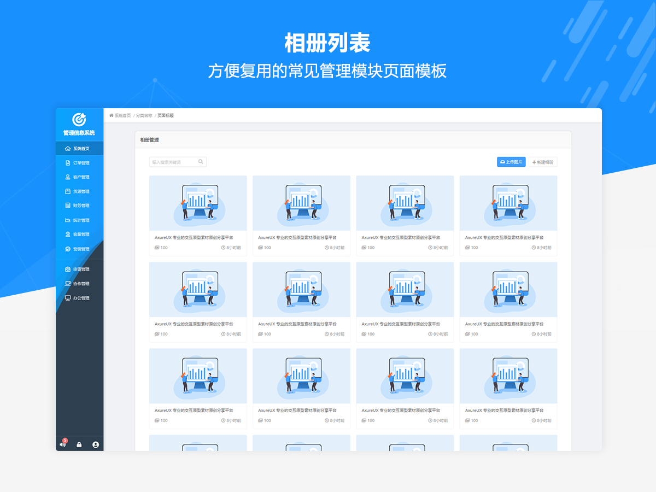
Task: Click the target logo above 管理信息系统
Action: (x=79, y=119)
